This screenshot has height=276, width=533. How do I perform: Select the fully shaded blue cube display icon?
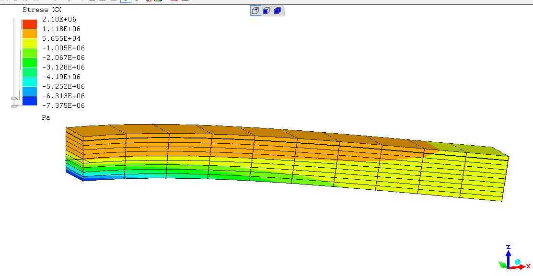coord(278,11)
